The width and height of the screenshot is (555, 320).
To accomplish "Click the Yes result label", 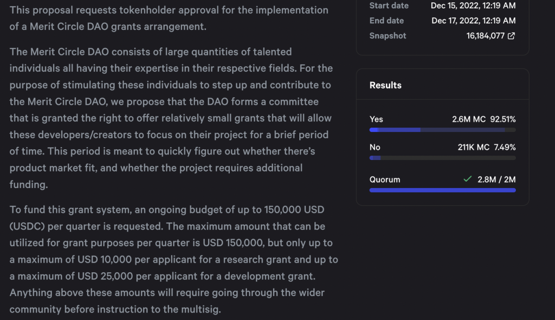I will pos(376,119).
